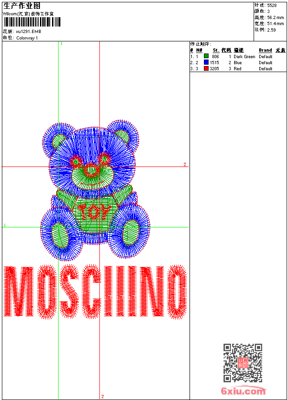Select the height value '56.2 mm'
The height and width of the screenshot is (400, 288).
coord(275,18)
